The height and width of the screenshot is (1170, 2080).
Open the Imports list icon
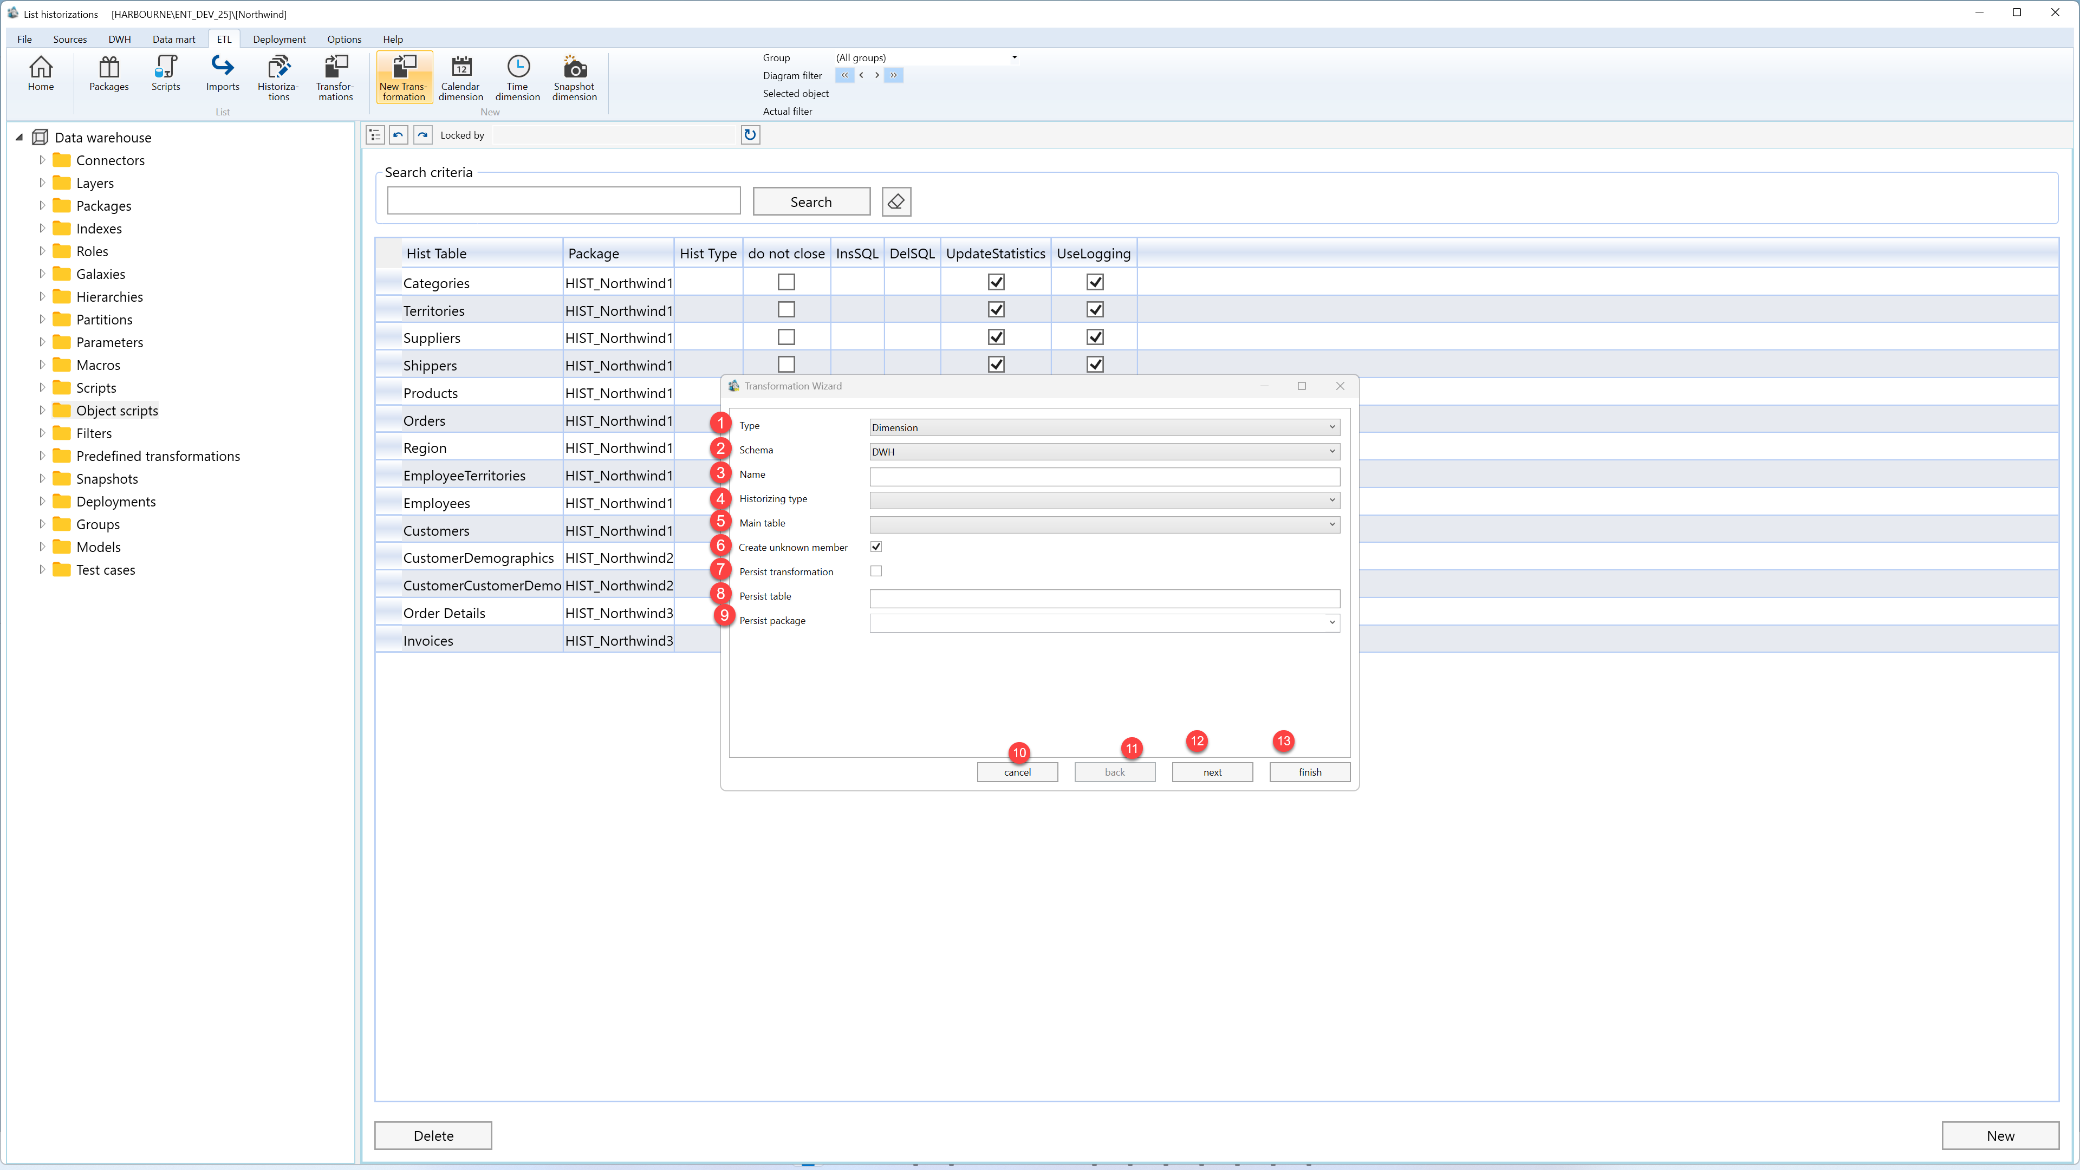(x=222, y=74)
